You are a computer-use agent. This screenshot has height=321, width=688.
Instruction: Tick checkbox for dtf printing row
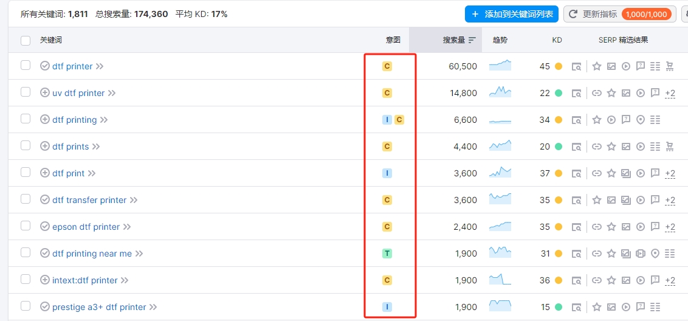click(26, 119)
